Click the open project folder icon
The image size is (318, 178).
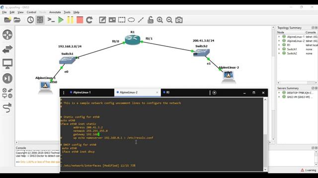(17, 20)
